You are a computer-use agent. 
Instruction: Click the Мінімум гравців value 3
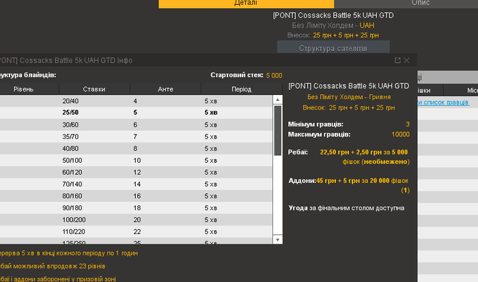point(408,124)
